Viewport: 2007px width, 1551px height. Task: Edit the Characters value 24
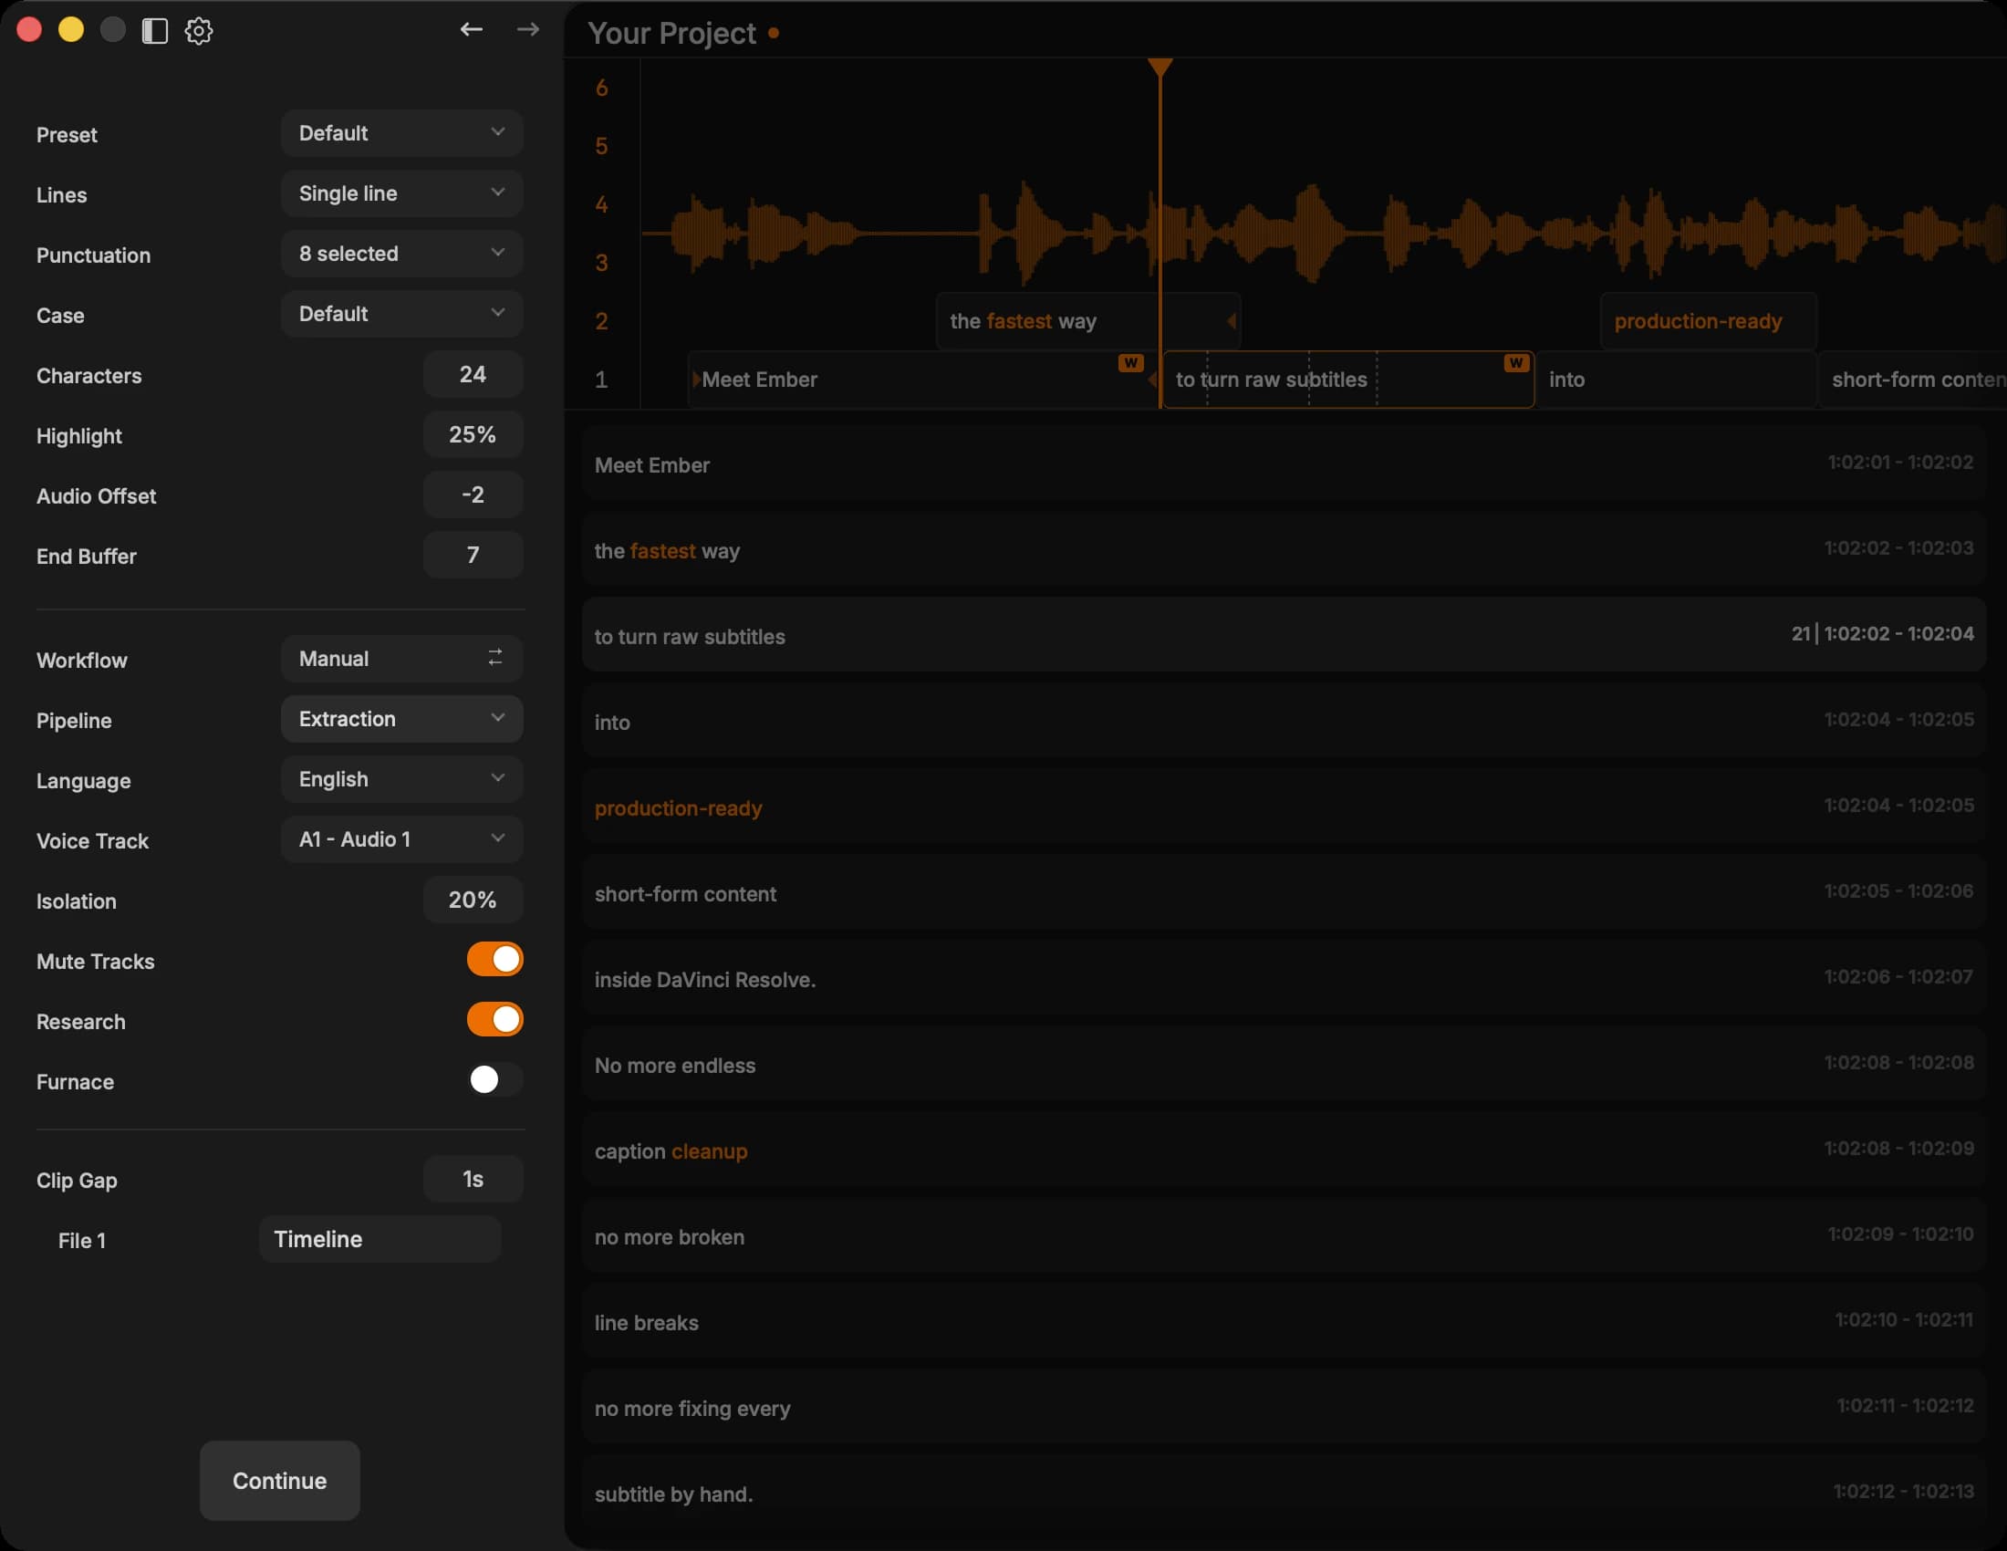click(473, 374)
